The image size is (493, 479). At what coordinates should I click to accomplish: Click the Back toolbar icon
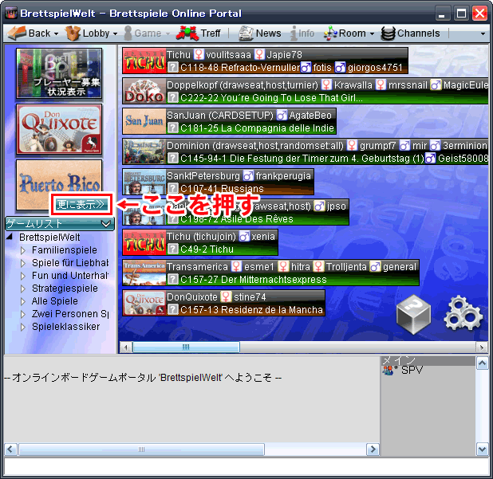click(x=17, y=33)
